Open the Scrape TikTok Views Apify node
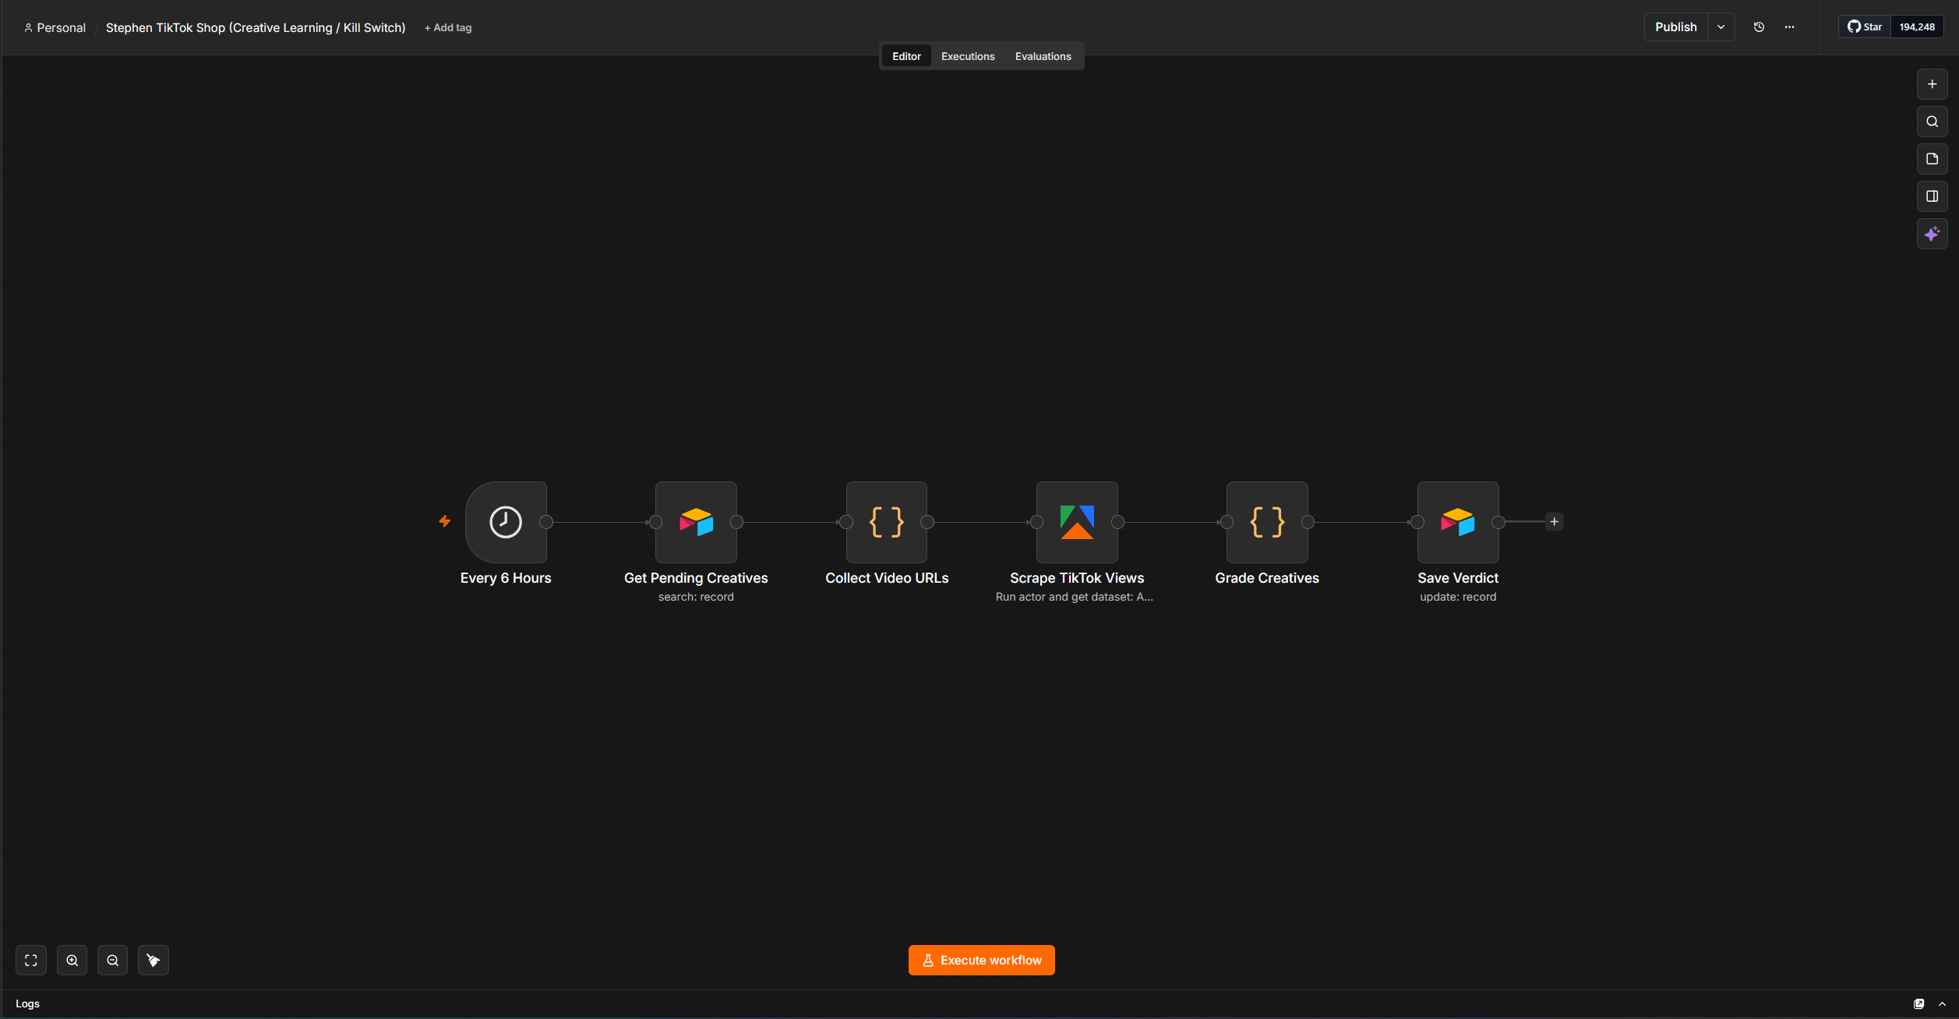1959x1019 pixels. tap(1077, 522)
